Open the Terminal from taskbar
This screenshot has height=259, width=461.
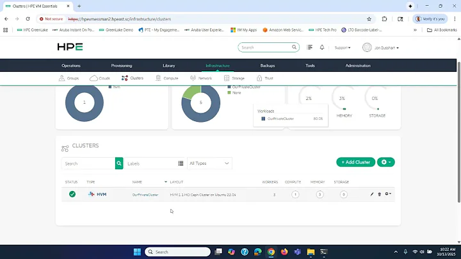point(324,252)
